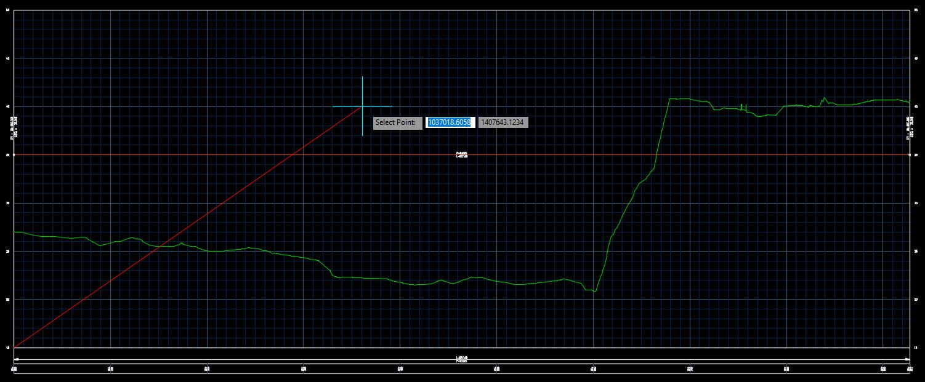Click the "Select Point:" prompt label
The height and width of the screenshot is (382, 925).
(398, 122)
